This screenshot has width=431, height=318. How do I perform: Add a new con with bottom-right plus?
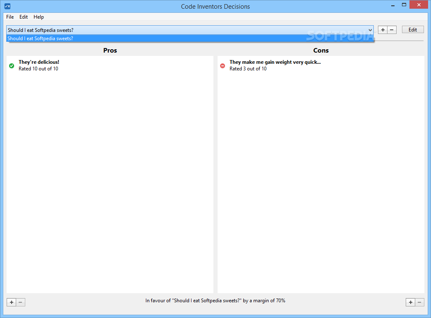pos(410,302)
